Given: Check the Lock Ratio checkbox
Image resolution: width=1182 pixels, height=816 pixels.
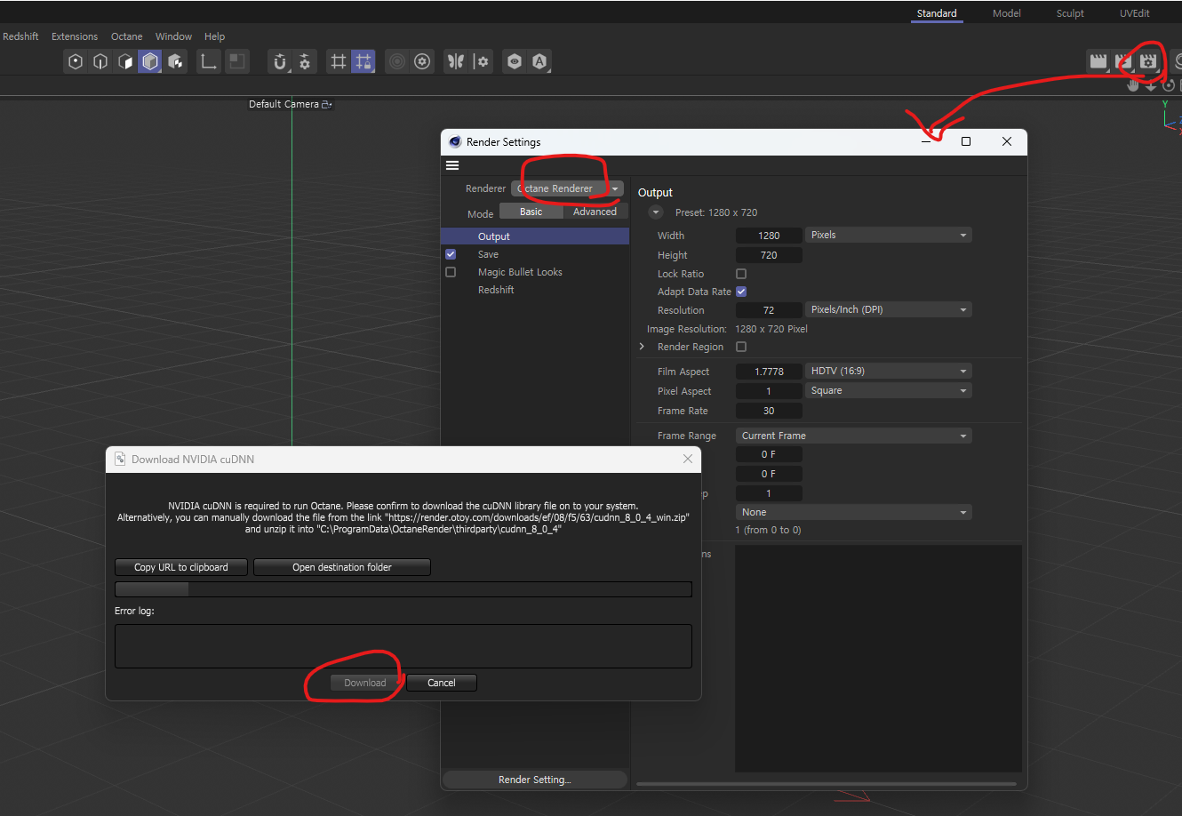Looking at the screenshot, I should coord(741,274).
